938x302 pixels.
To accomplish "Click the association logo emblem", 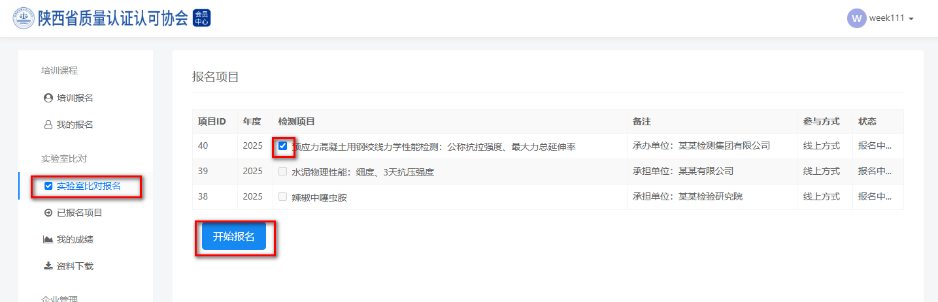I will point(24,18).
